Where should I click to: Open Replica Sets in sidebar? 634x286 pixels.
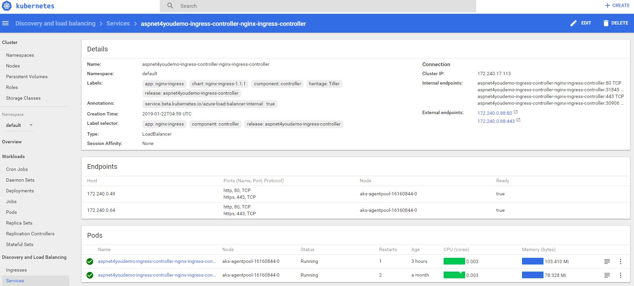(x=19, y=223)
